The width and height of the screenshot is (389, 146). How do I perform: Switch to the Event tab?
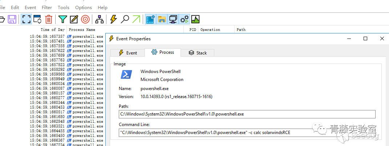coord(128,53)
